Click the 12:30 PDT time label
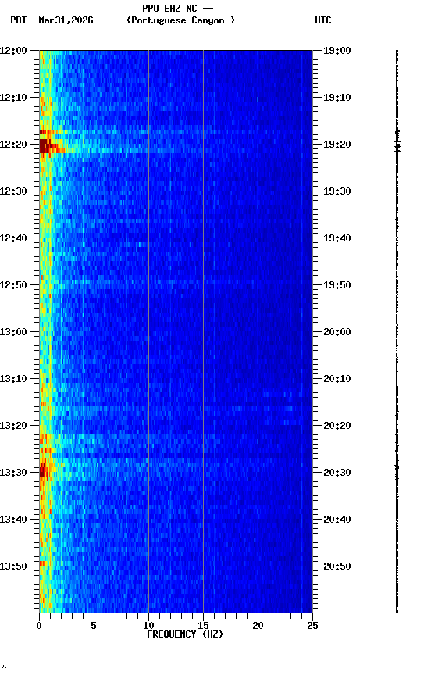 (x=13, y=191)
